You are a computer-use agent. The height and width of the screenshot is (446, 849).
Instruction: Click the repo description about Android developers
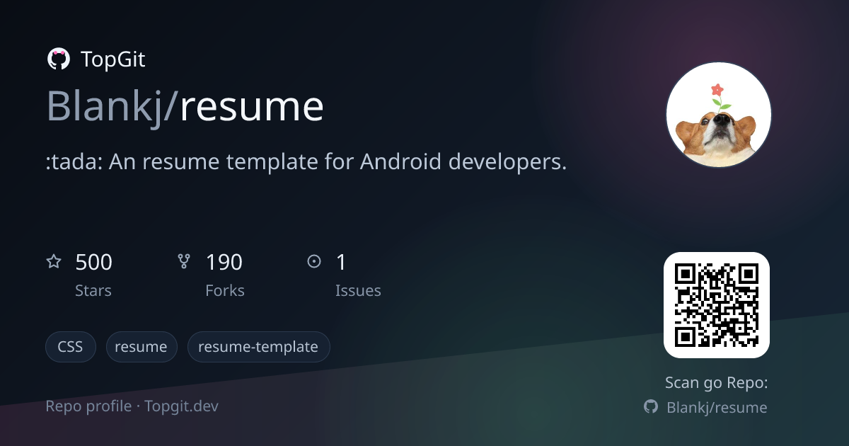[x=306, y=162]
